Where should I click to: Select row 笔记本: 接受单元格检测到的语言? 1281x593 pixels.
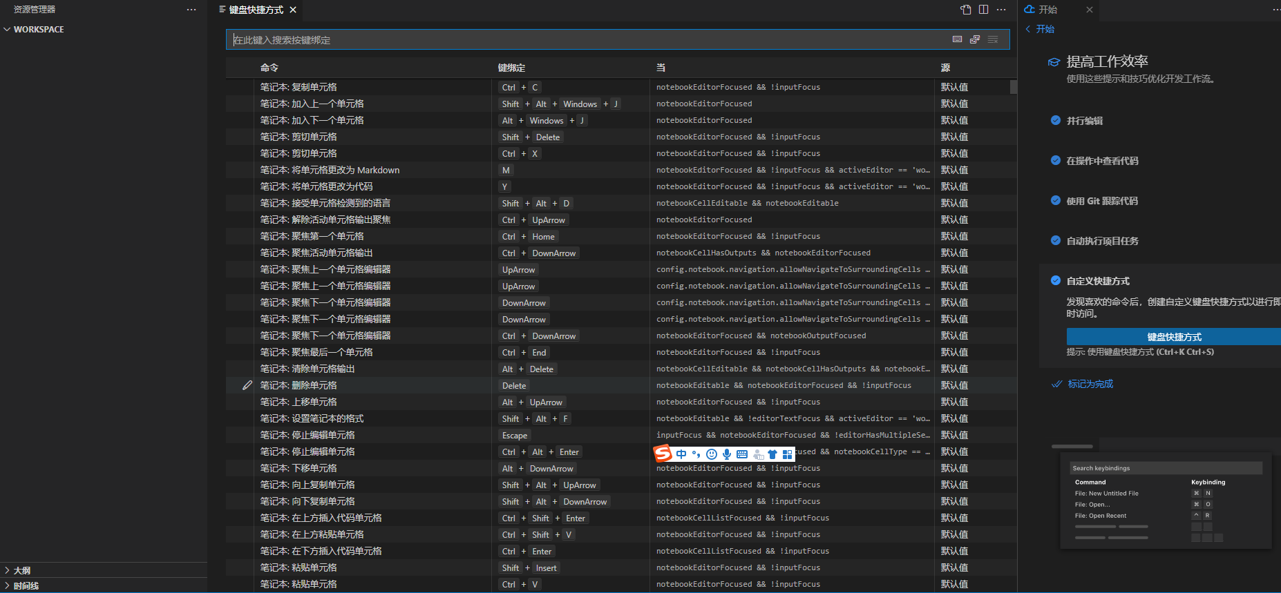click(618, 203)
